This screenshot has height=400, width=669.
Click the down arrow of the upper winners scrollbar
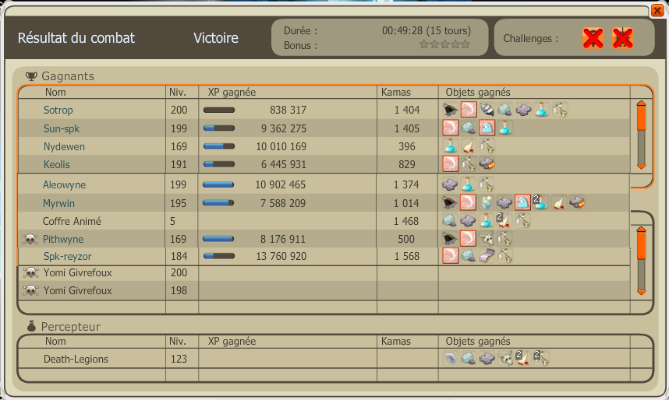tap(641, 167)
